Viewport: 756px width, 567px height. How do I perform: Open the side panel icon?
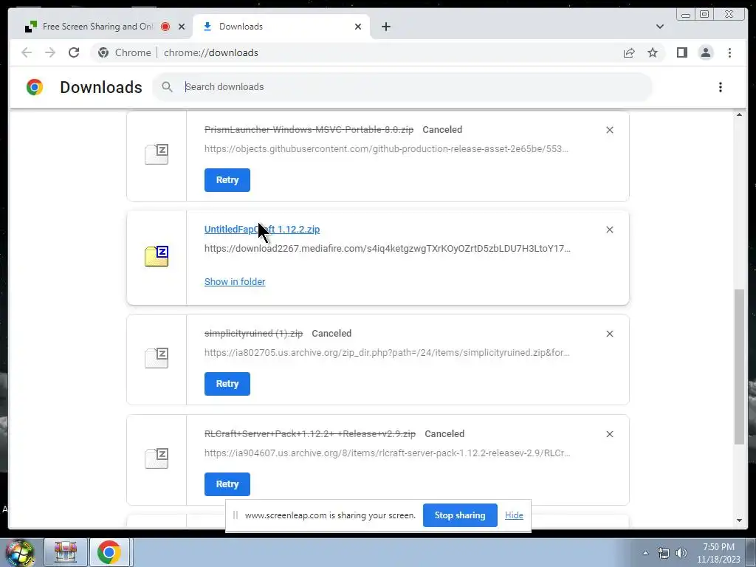coord(681,52)
